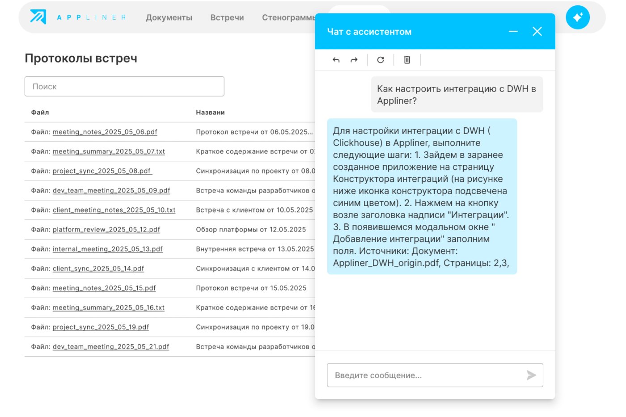Image resolution: width=626 pixels, height=417 pixels.
Task: Open platform_review_2025_05_12.pdf link
Action: coord(106,229)
